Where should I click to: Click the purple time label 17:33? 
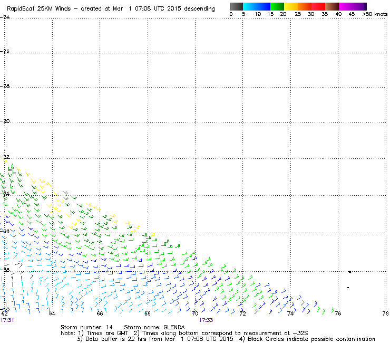coord(206,320)
